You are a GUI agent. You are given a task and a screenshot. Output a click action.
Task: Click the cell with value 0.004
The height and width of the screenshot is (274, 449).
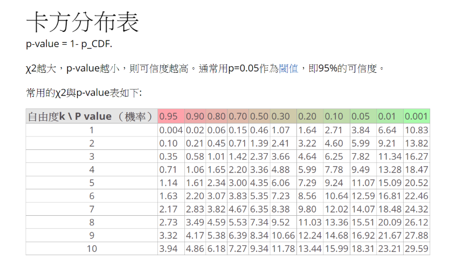[x=171, y=130]
